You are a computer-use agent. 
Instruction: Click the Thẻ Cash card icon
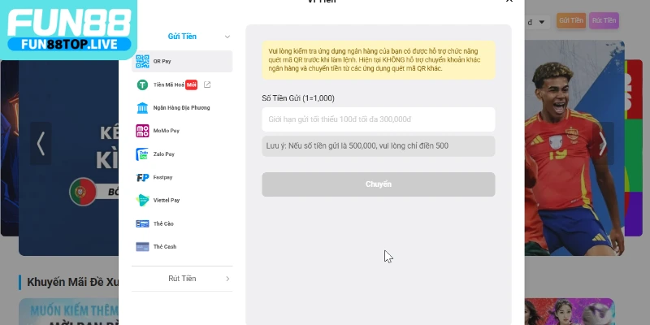143,247
